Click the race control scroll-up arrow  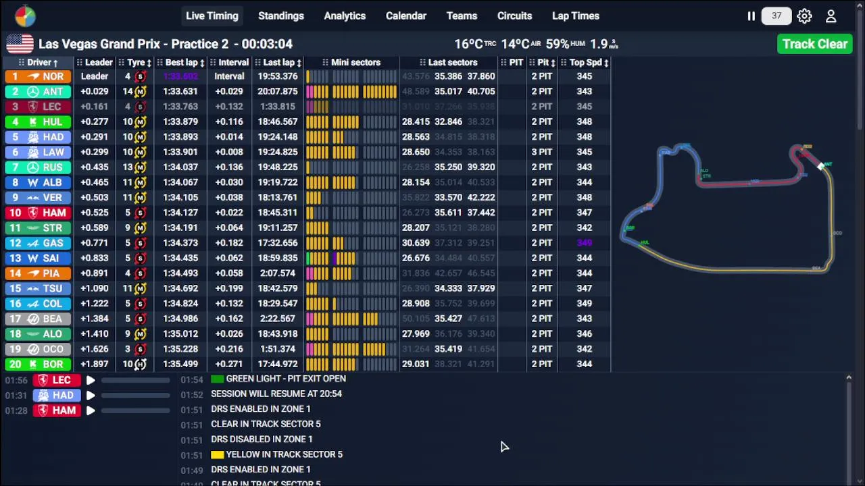pyautogui.click(x=849, y=378)
